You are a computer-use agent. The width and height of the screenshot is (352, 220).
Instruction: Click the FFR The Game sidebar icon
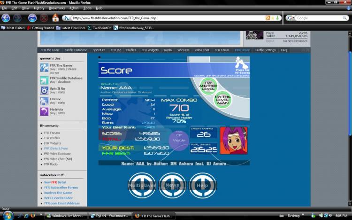tap(44, 68)
